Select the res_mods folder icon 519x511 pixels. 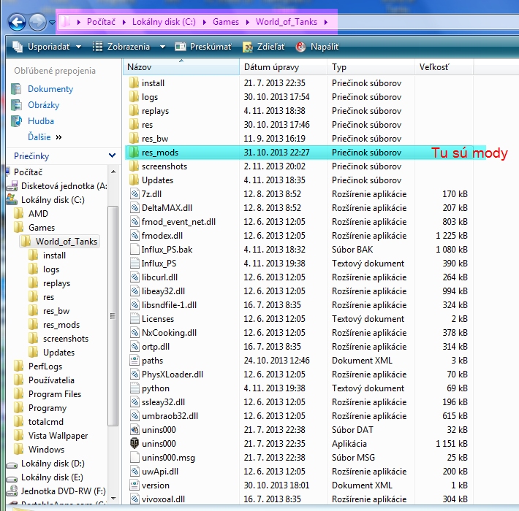(x=134, y=152)
